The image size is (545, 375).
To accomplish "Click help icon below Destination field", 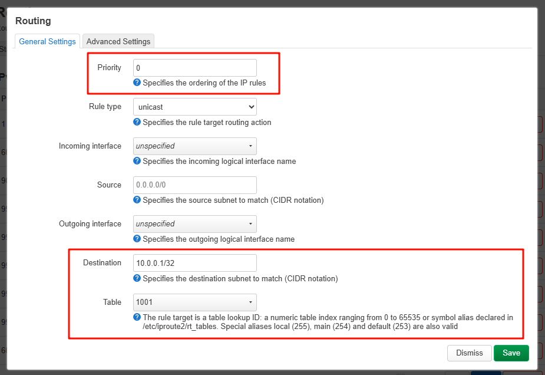I will [x=137, y=278].
